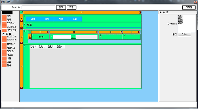Pick the orange icon beside 제목 in the palette
Screen dimensions: 198x109
(4, 20)
